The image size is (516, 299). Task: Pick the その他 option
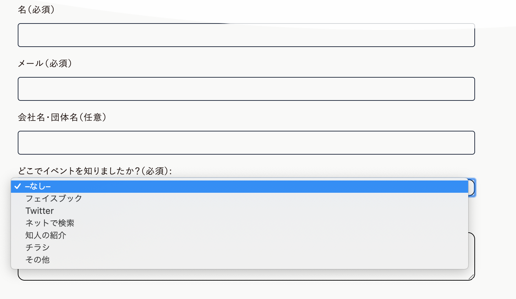(240, 260)
